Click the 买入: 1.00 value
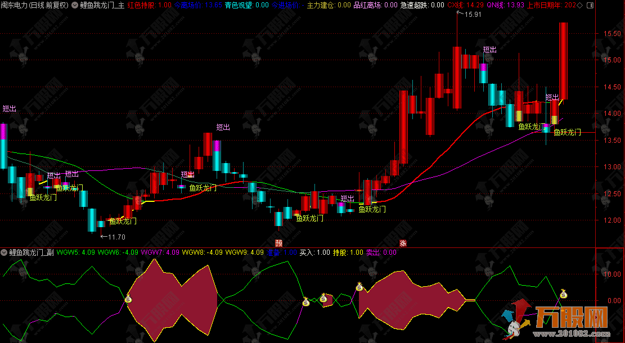The height and width of the screenshot is (343, 625). (x=315, y=252)
